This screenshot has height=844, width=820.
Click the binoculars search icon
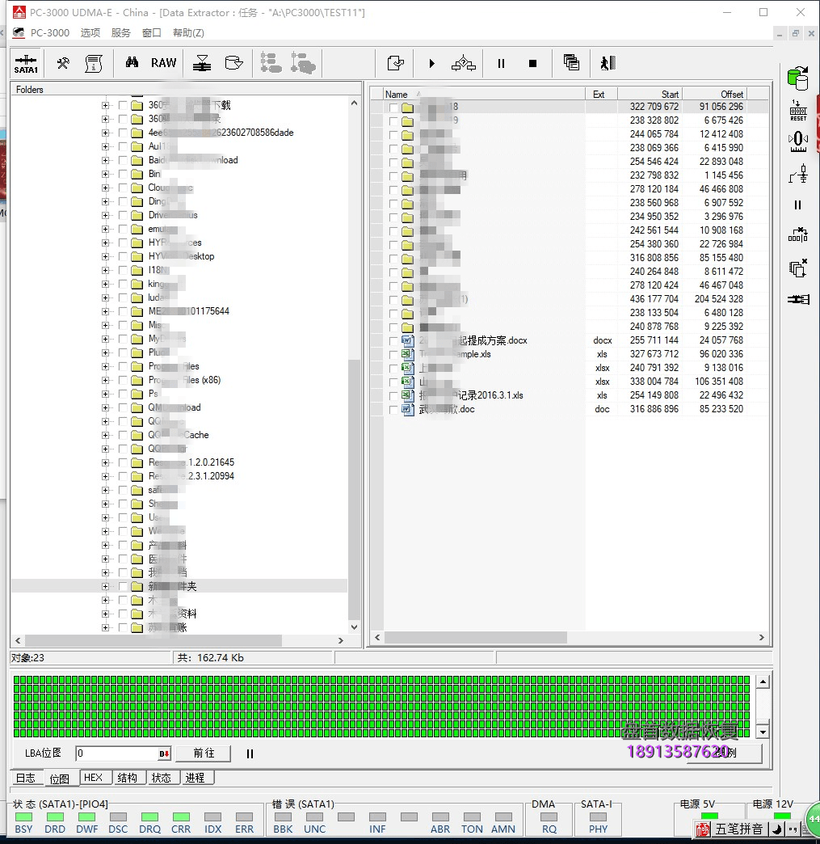tap(132, 62)
